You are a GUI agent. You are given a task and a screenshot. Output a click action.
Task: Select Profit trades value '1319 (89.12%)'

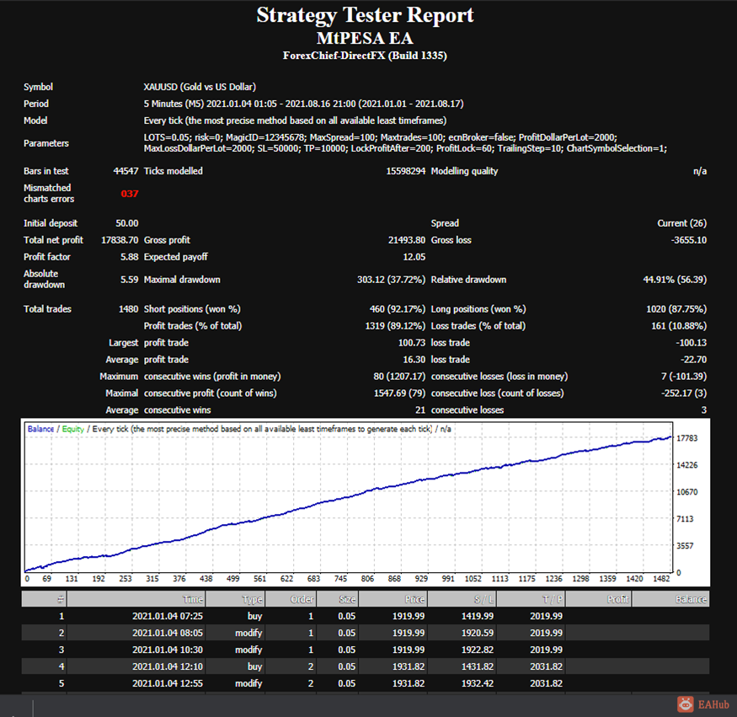coord(395,326)
